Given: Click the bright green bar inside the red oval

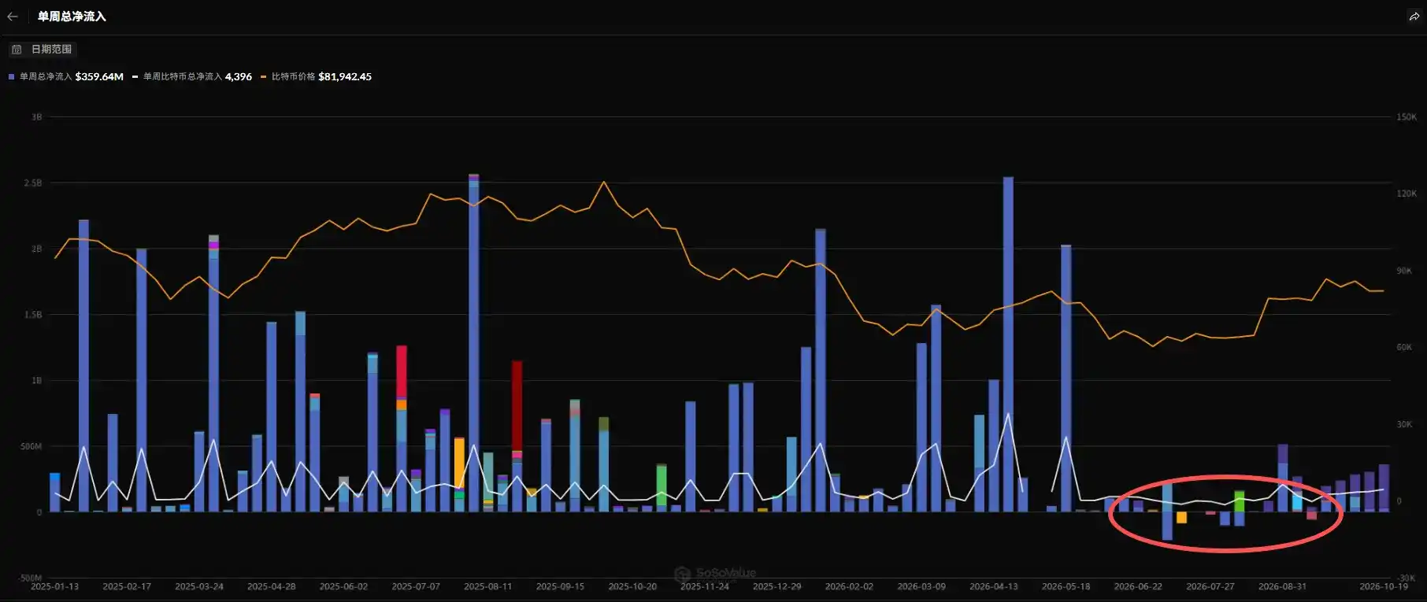Looking at the screenshot, I should tap(1239, 502).
